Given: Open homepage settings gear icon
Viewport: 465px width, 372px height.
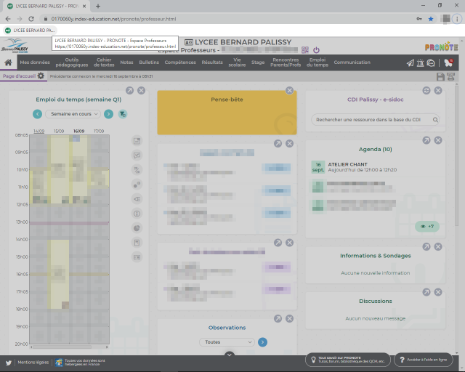Looking at the screenshot, I should [x=41, y=76].
